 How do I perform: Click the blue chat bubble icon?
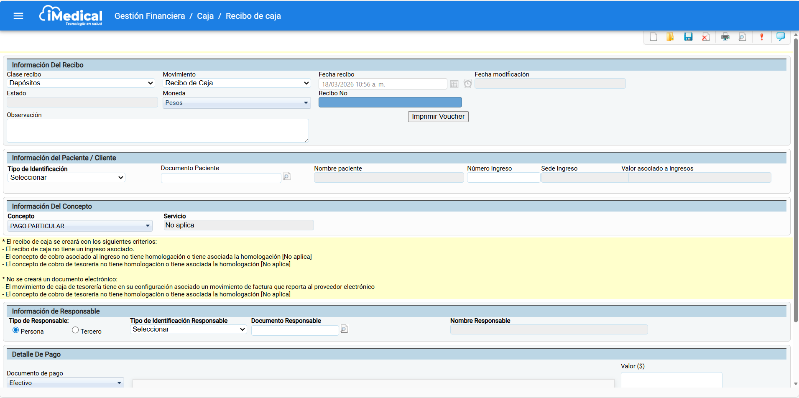tap(780, 37)
